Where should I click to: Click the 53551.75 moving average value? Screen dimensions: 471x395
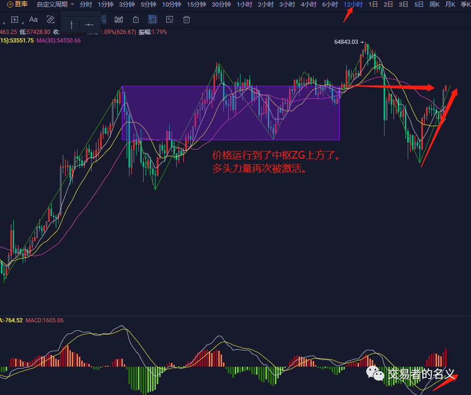click(x=22, y=41)
